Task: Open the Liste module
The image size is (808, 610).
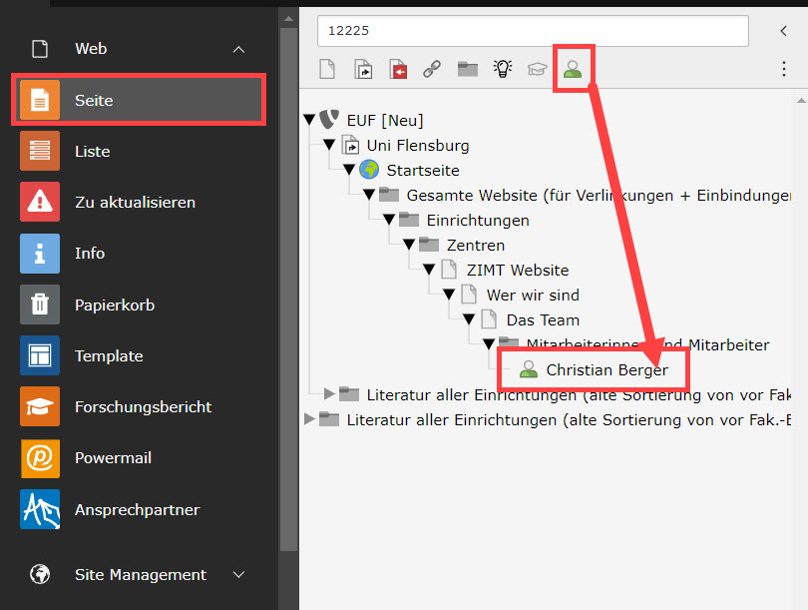Action: point(92,152)
